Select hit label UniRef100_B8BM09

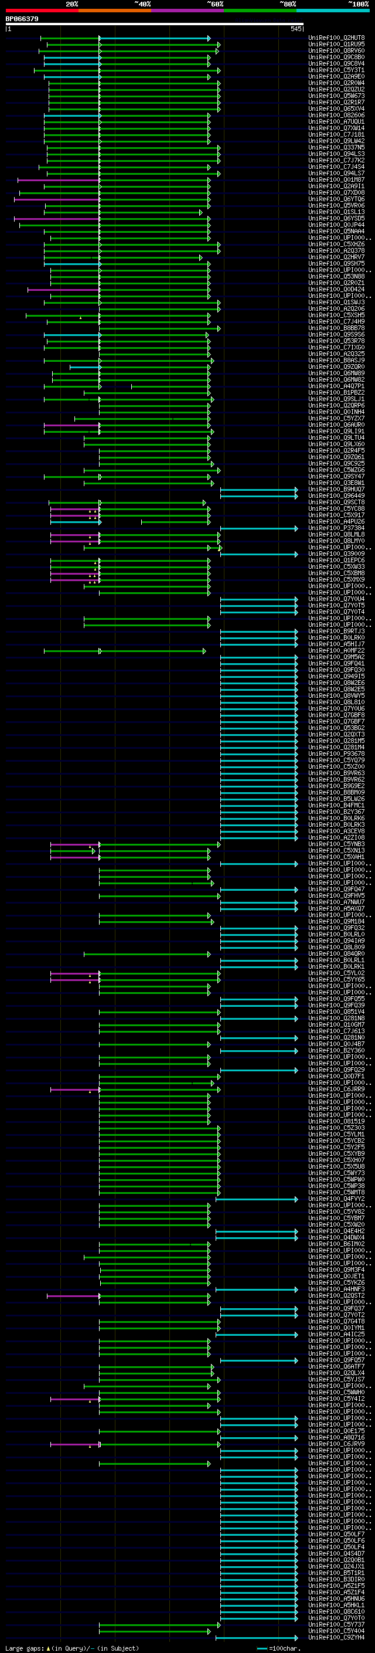point(336,793)
